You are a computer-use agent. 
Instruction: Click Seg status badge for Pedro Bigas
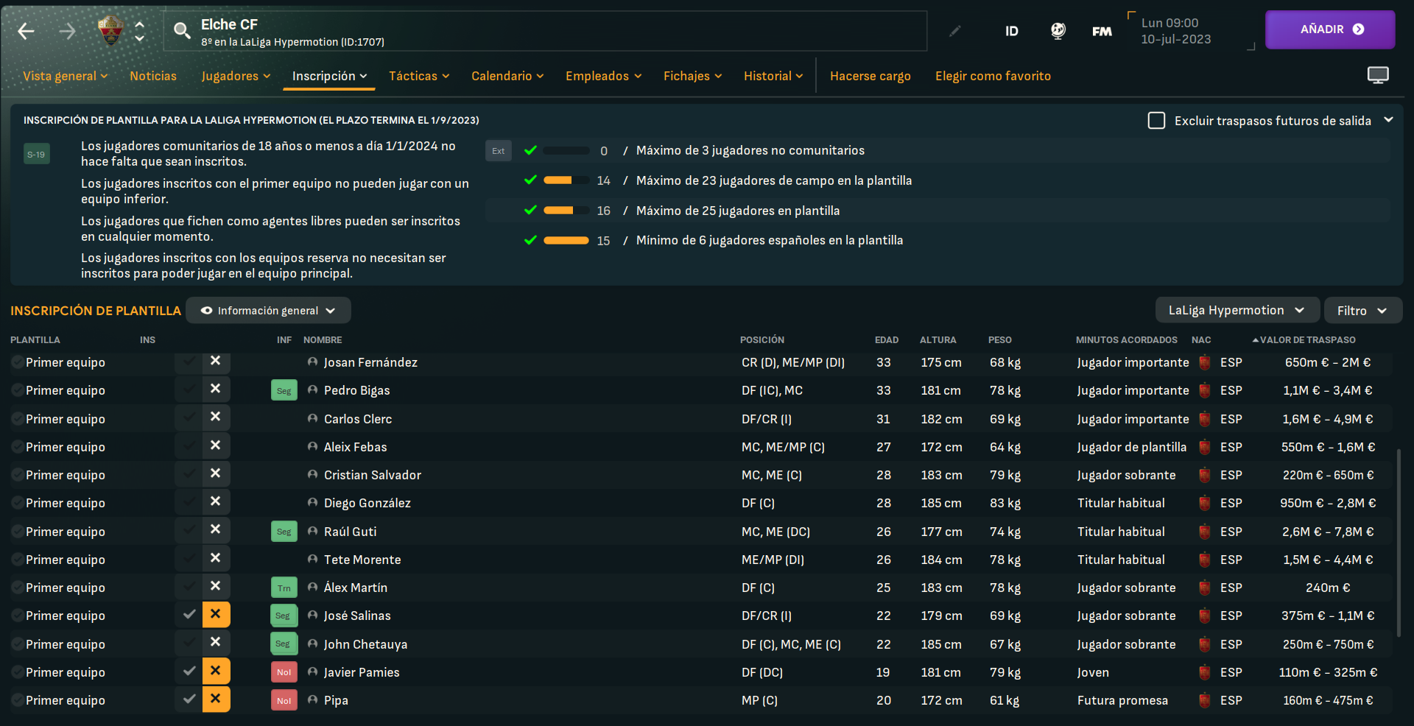coord(284,391)
